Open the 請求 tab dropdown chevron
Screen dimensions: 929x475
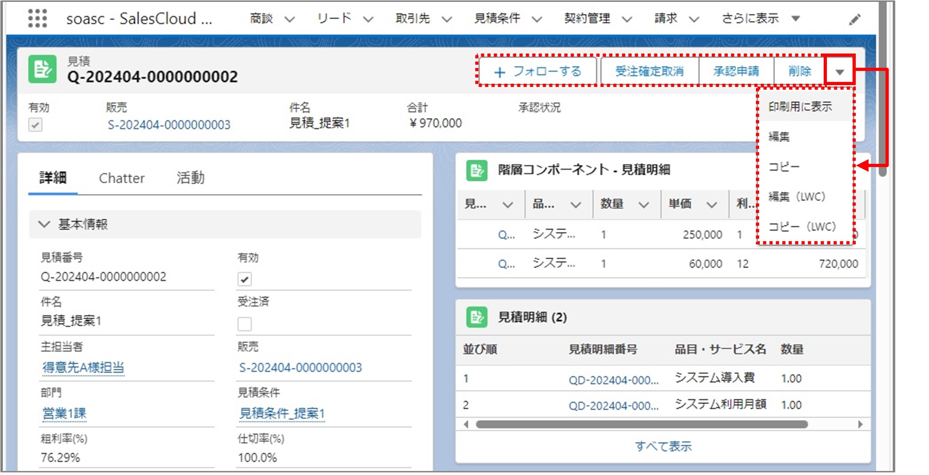pyautogui.click(x=694, y=19)
